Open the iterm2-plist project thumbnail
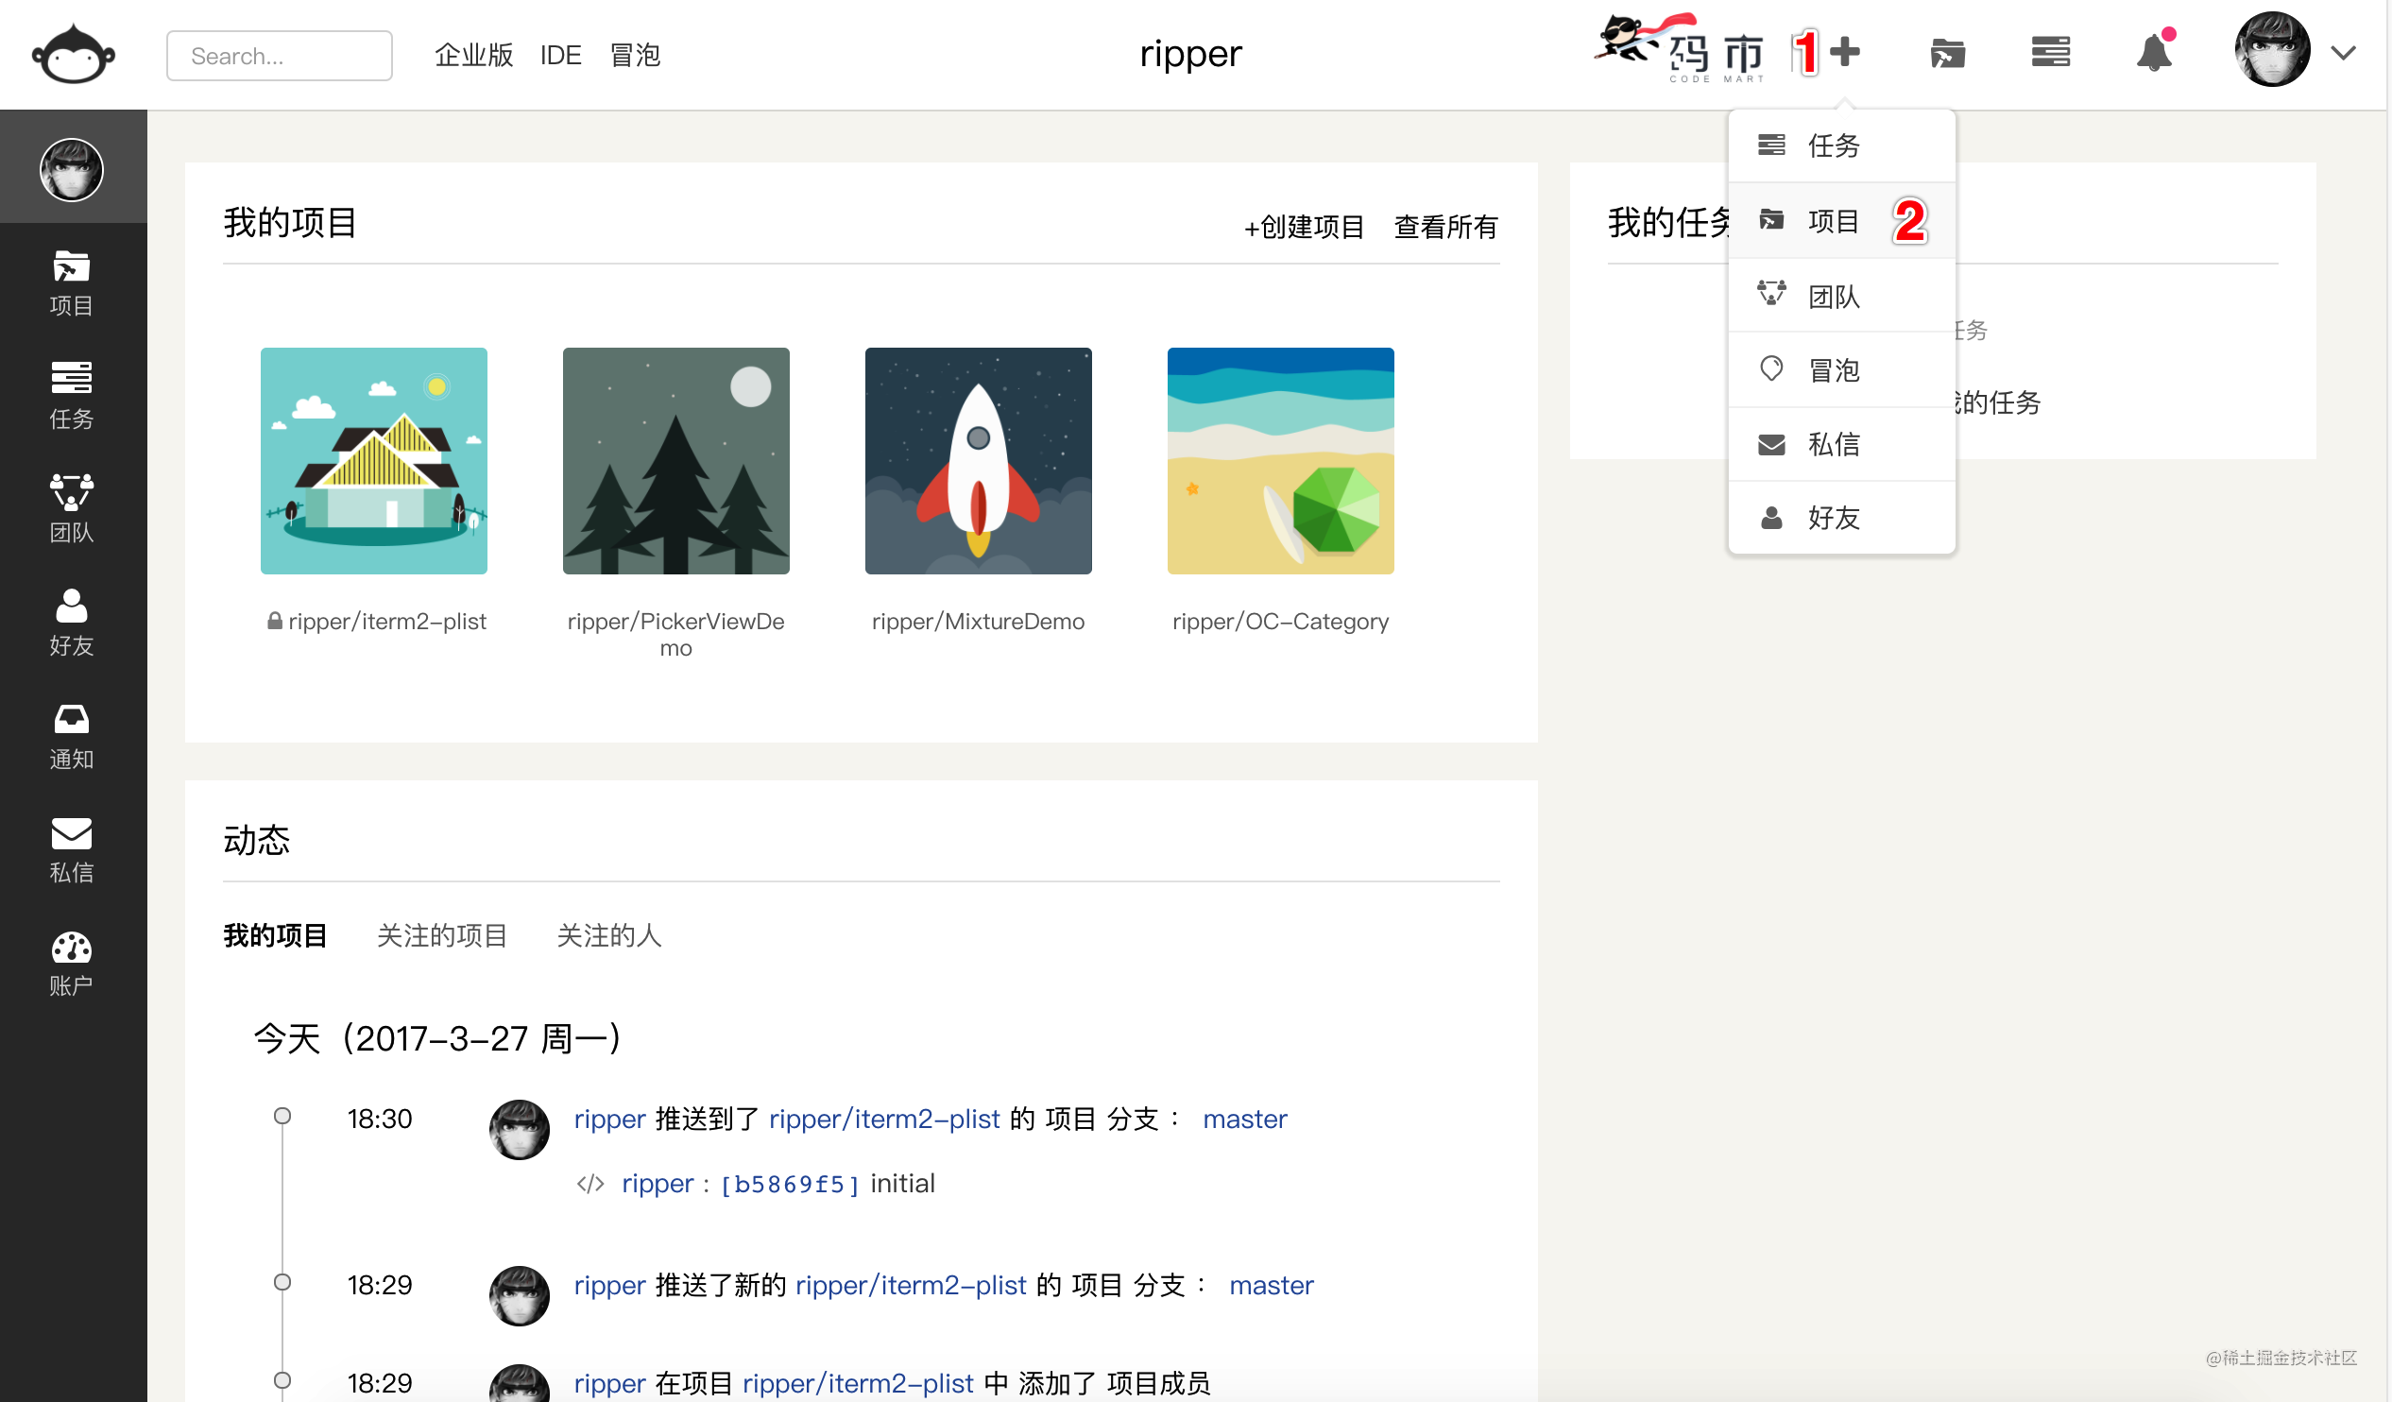Screen dimensions: 2392x1402 374,460
